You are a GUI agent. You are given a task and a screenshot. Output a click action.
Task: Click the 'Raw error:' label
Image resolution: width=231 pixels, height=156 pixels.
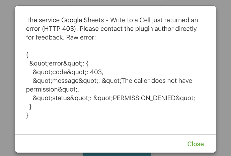coord(81,37)
